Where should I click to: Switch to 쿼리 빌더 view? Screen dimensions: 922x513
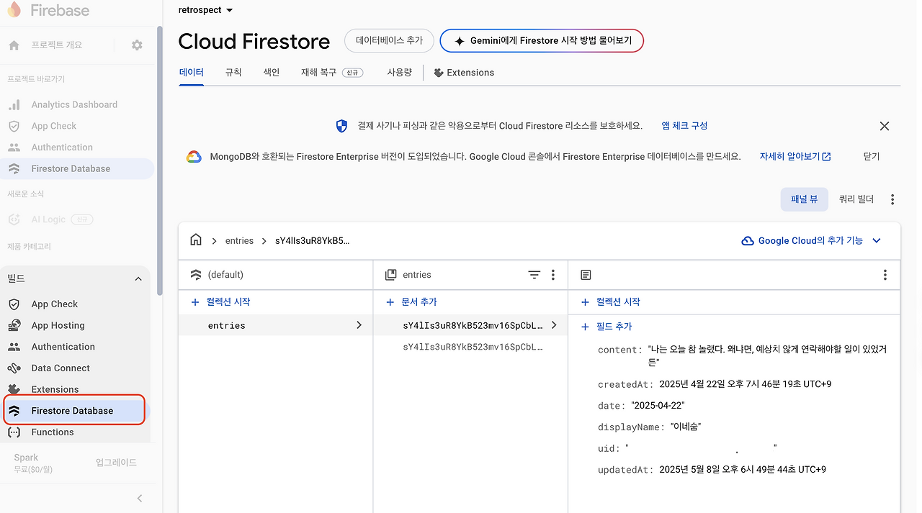click(856, 199)
